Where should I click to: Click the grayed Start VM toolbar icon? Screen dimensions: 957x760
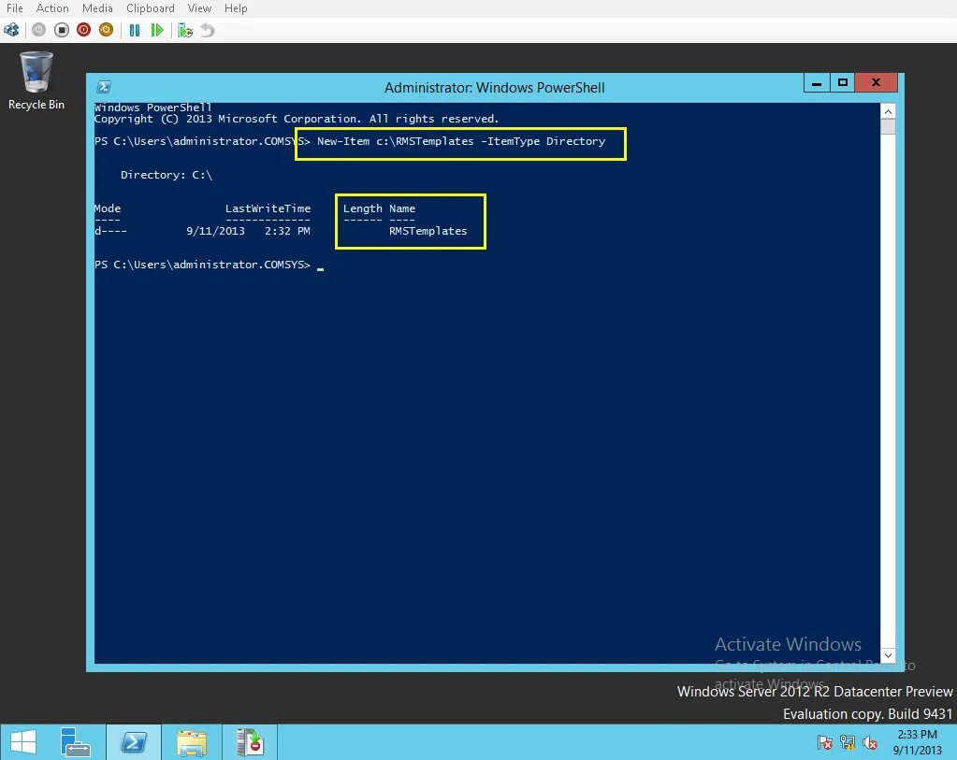click(x=38, y=30)
